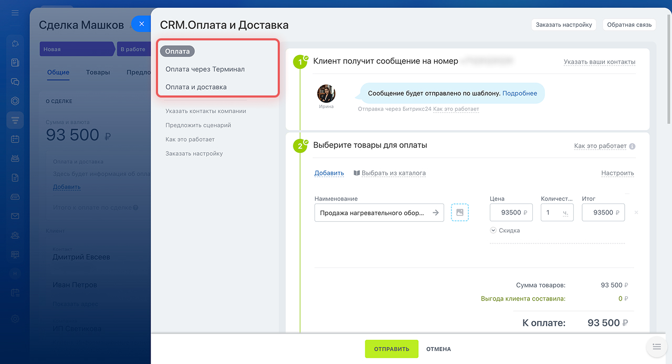Click Как это работает in products header

(x=600, y=146)
